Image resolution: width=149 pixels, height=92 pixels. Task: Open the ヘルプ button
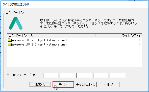[109, 84]
